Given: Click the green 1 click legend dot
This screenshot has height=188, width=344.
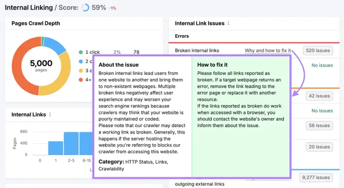Looking at the screenshot, I should point(81,52).
